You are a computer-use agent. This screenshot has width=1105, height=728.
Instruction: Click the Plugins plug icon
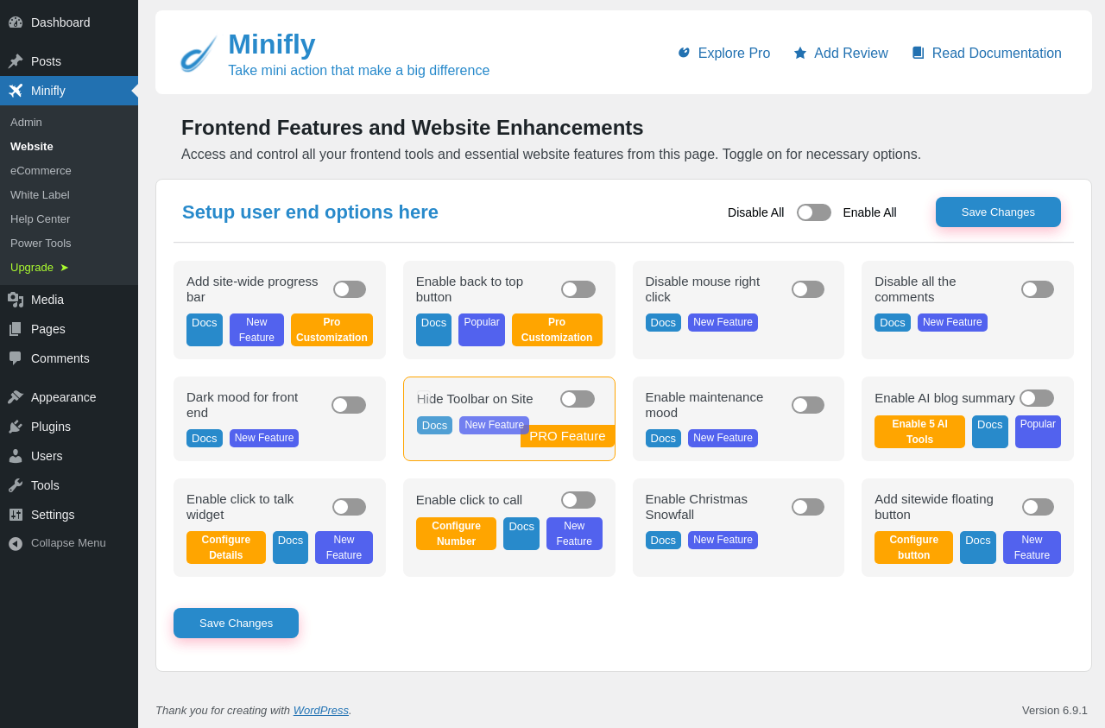(16, 427)
